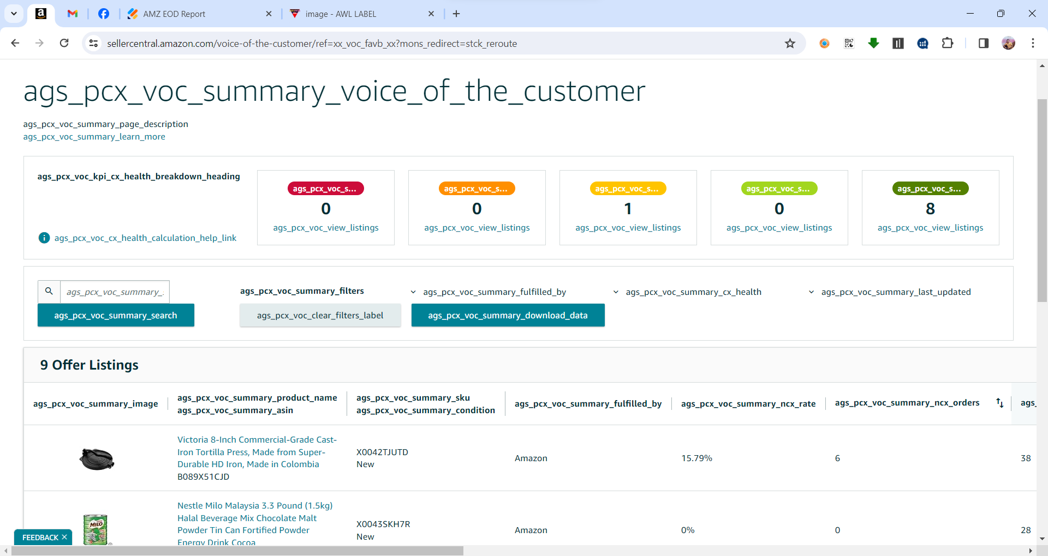Select the dark green health status badge
The width and height of the screenshot is (1048, 556).
[930, 189]
